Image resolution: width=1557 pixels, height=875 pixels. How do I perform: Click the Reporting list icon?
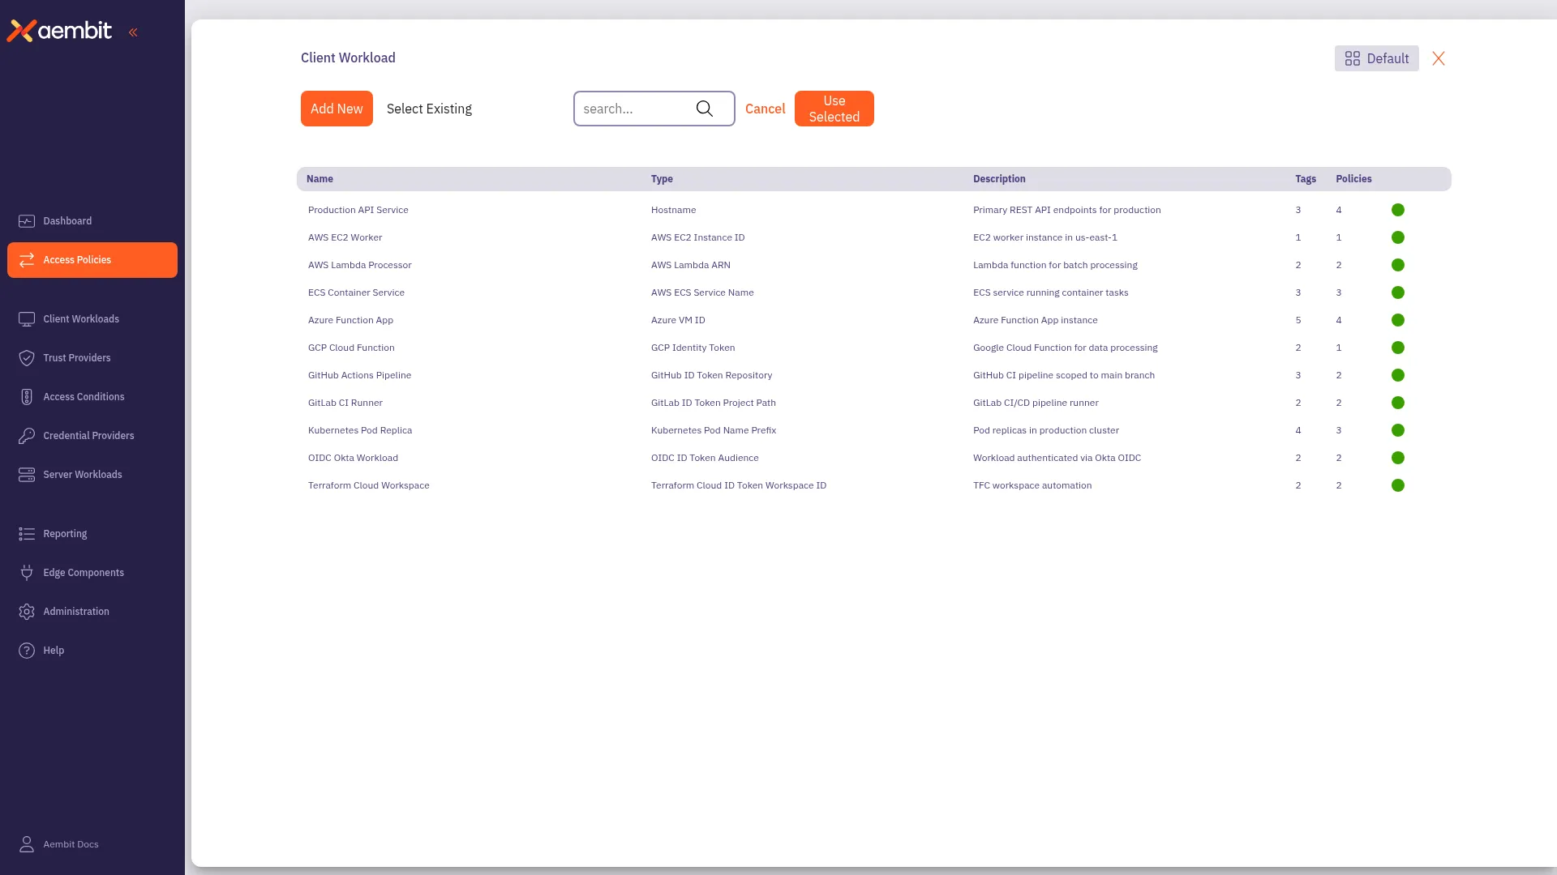[x=27, y=534]
